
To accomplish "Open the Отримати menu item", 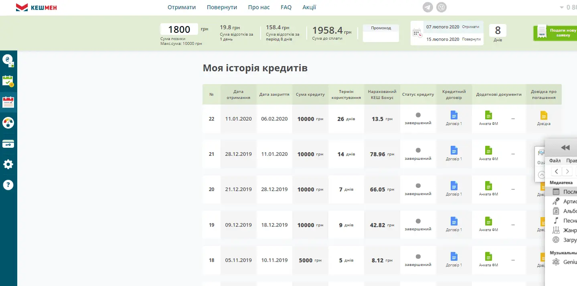I will tap(182, 7).
